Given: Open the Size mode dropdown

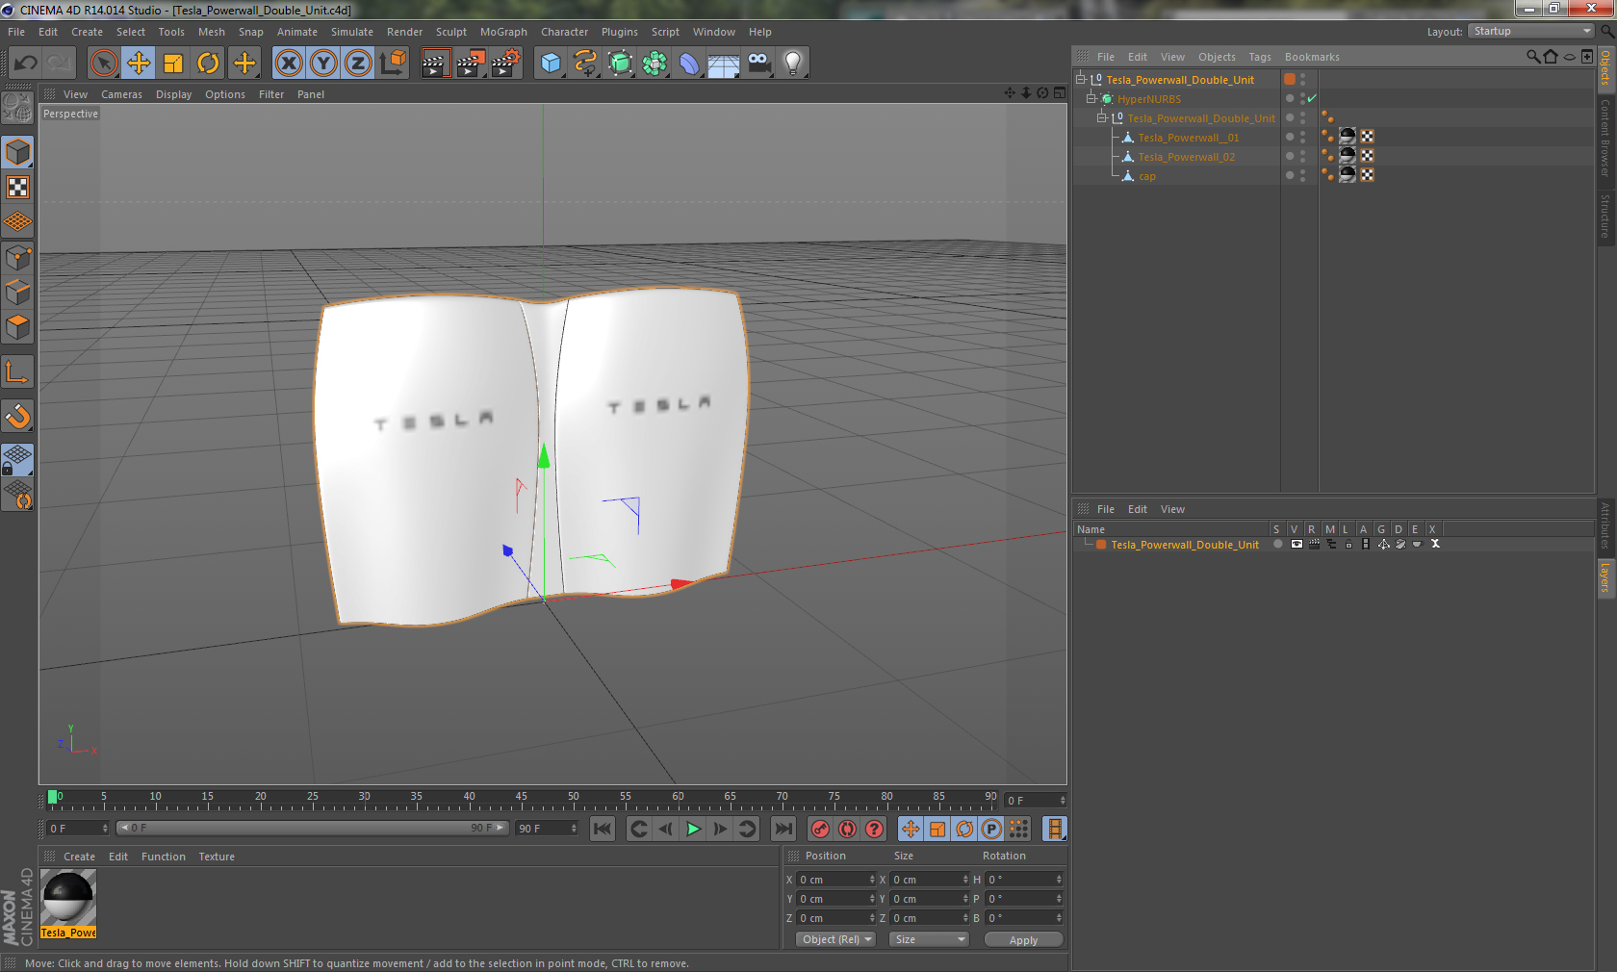Looking at the screenshot, I should pyautogui.click(x=928, y=939).
